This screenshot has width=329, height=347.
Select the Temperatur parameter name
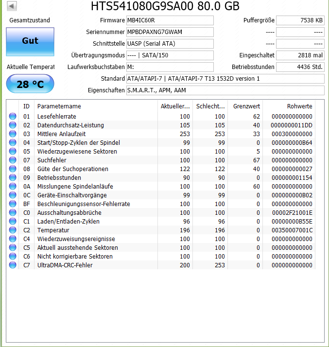click(53, 230)
